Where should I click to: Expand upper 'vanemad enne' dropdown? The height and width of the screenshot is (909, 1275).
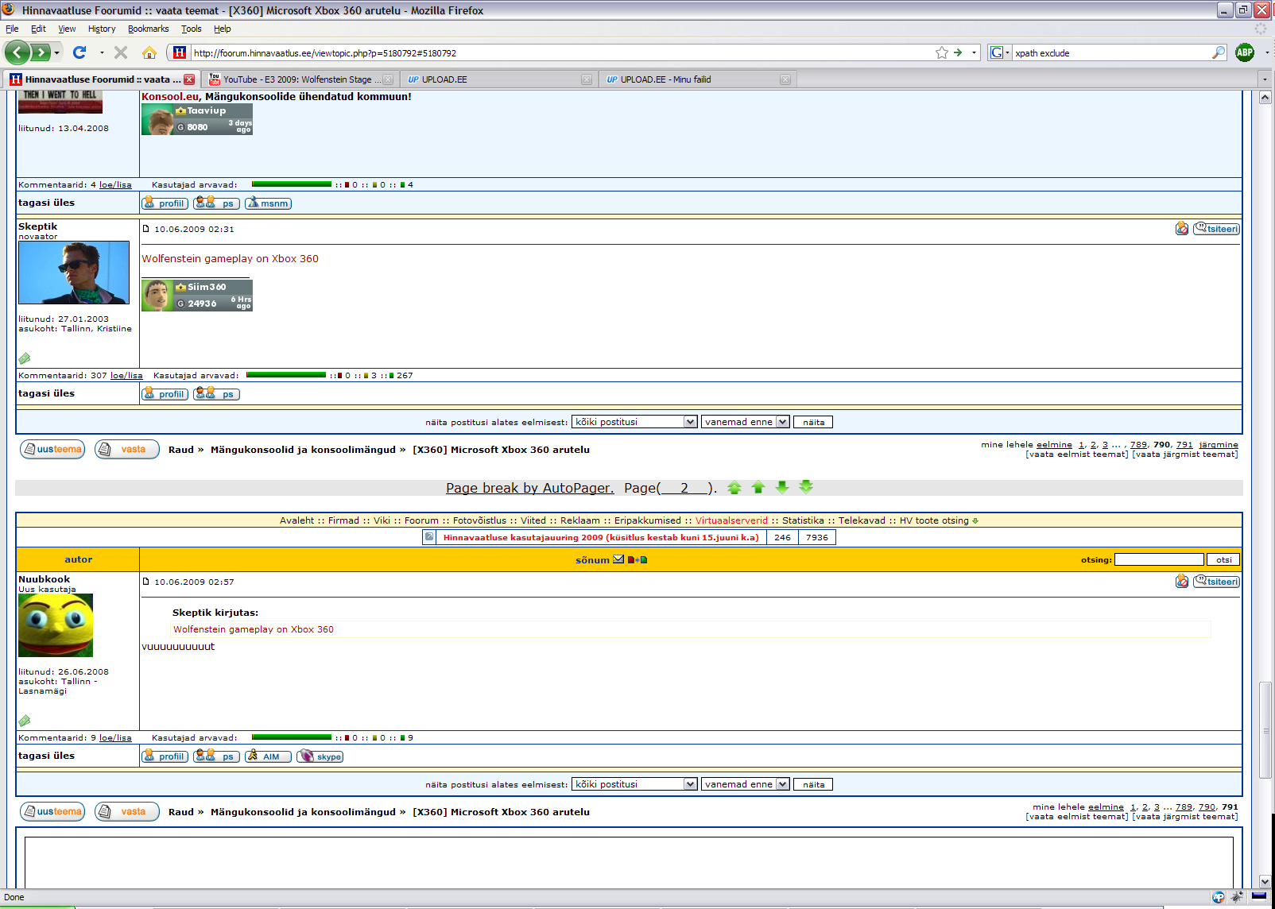coord(782,422)
